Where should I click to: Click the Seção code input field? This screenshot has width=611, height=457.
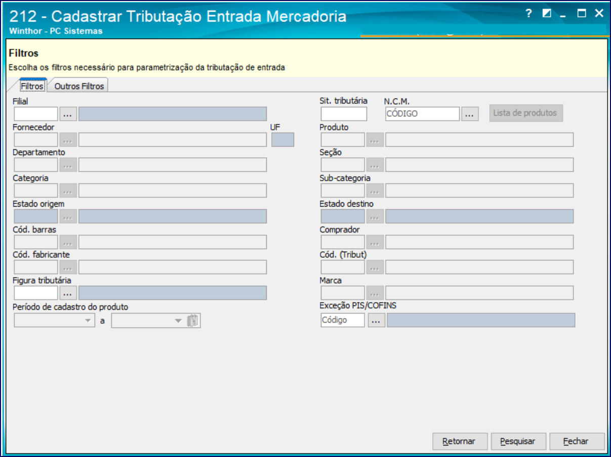click(x=343, y=165)
